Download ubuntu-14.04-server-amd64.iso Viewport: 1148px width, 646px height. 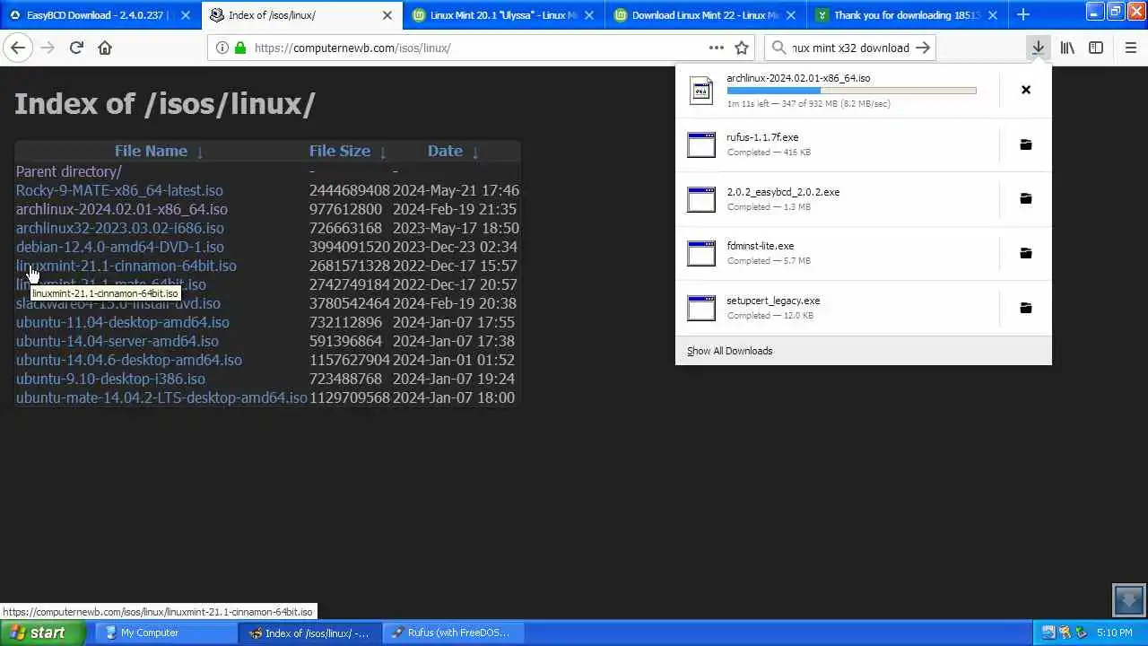click(117, 341)
